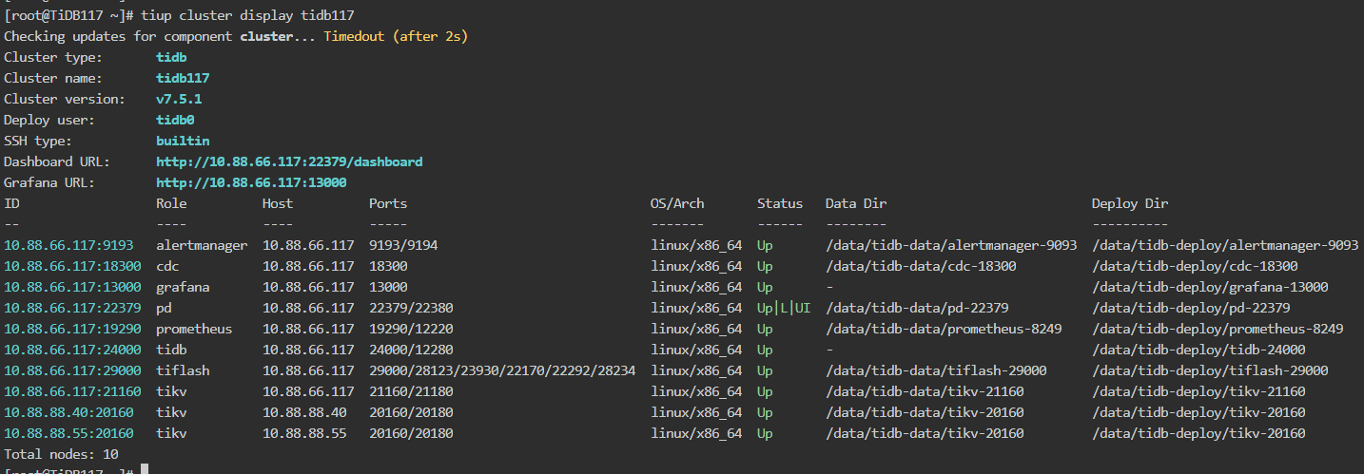The image size is (1364, 474).
Task: Click the Timedout (after 2s) message
Action: [396, 36]
